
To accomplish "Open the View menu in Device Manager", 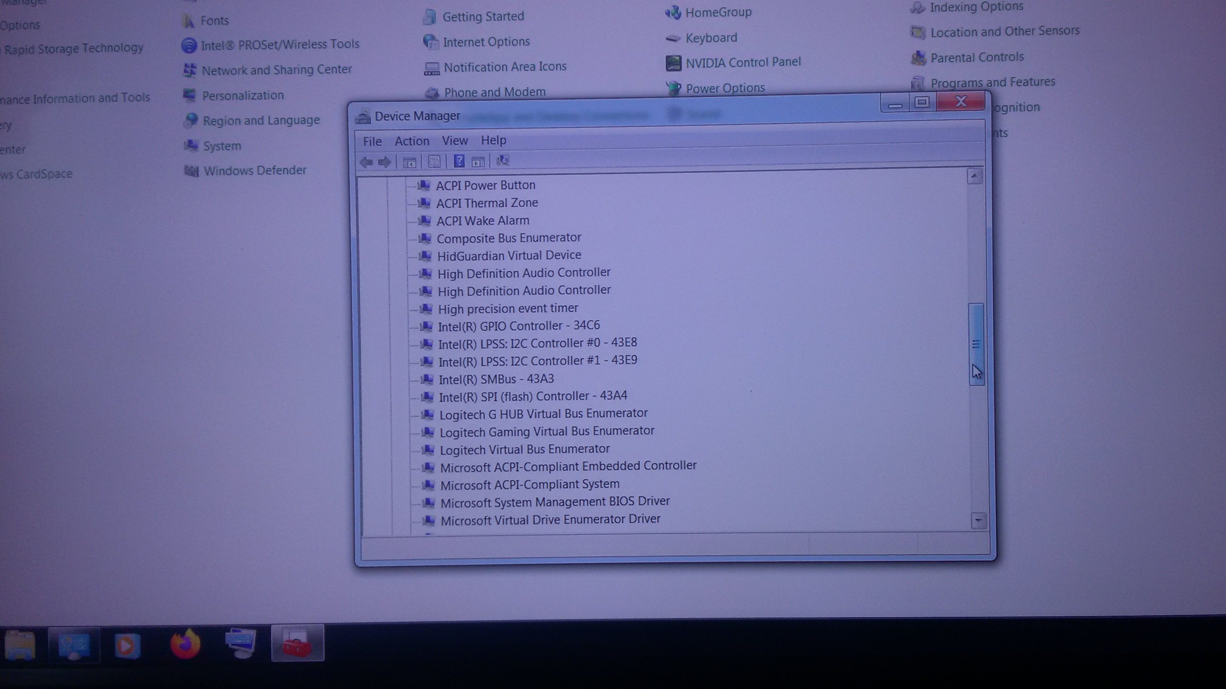I will [x=455, y=140].
